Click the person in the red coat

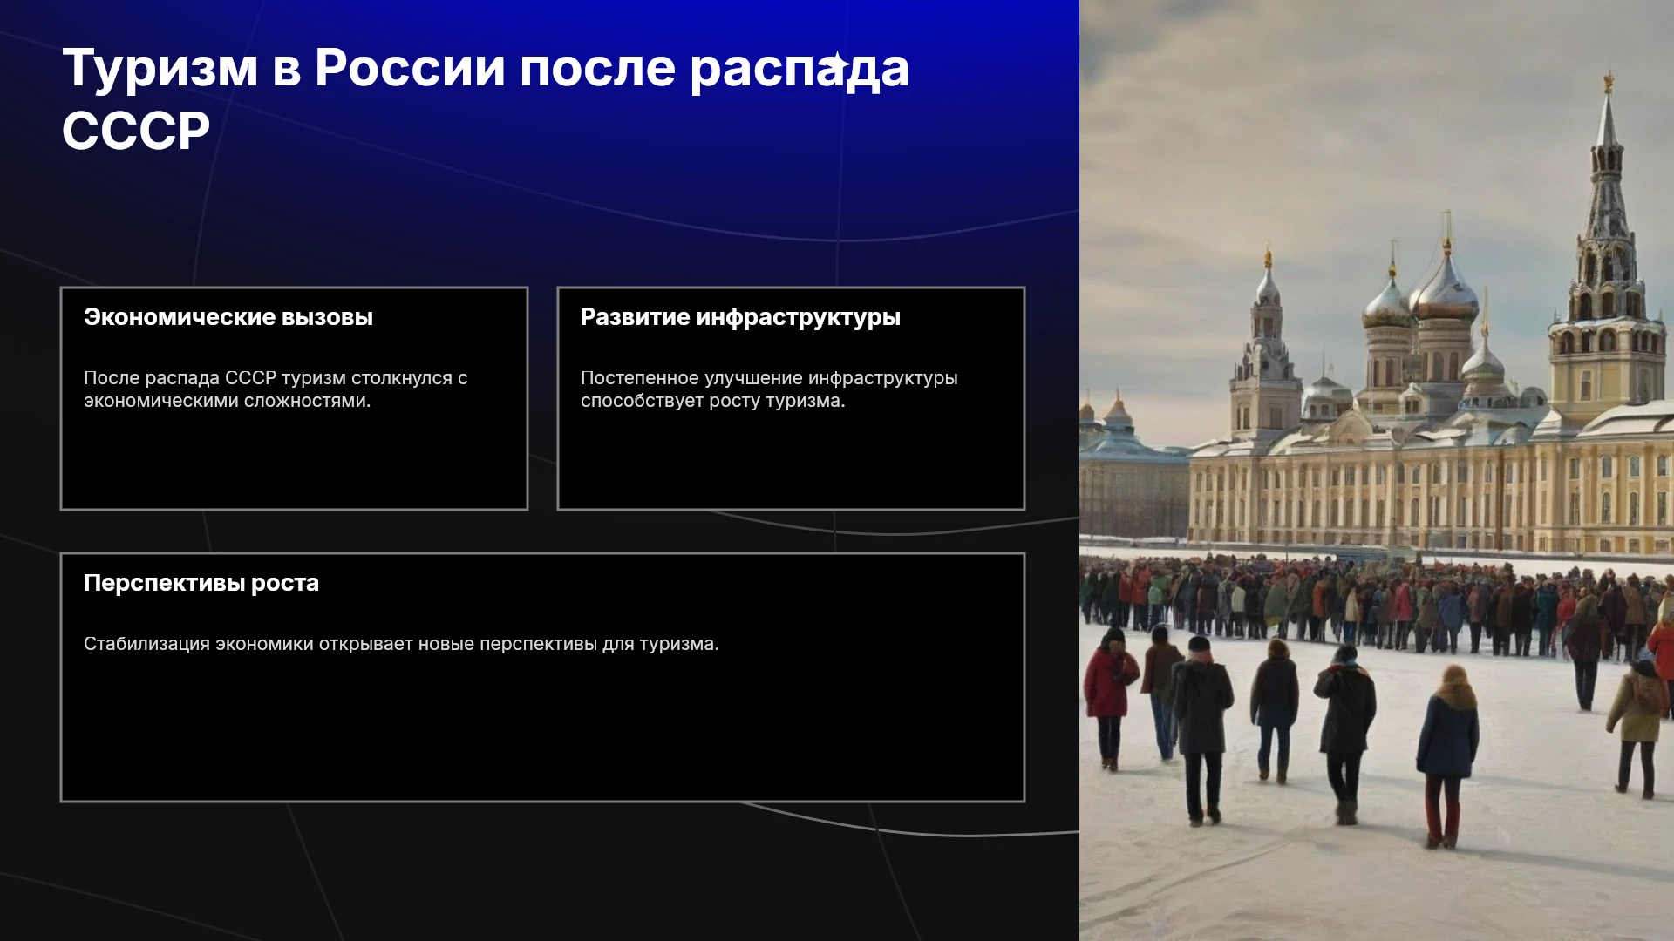(x=1109, y=697)
